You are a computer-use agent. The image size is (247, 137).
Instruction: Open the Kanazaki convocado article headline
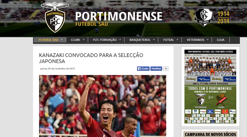point(91,58)
